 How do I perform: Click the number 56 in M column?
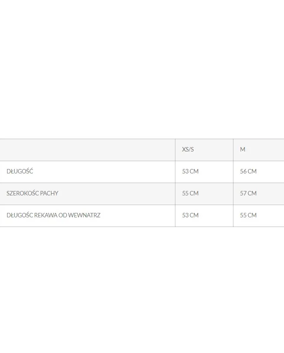tap(244, 171)
